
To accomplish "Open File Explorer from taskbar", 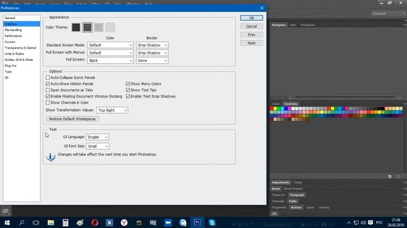I will [x=51, y=222].
